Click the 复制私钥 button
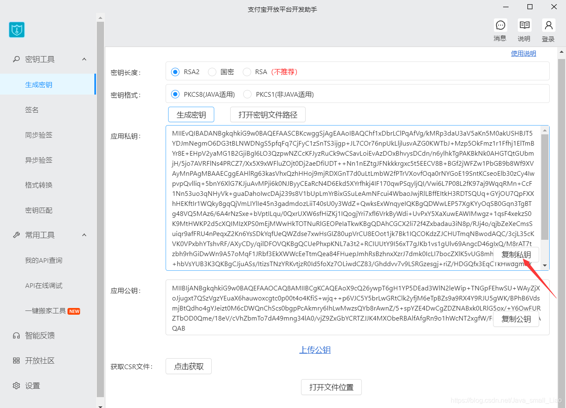Viewport: 566px width, 408px height. point(516,254)
